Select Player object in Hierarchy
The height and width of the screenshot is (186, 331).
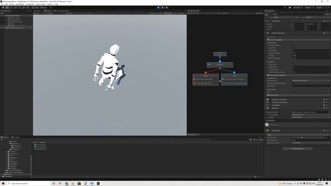click(12, 26)
